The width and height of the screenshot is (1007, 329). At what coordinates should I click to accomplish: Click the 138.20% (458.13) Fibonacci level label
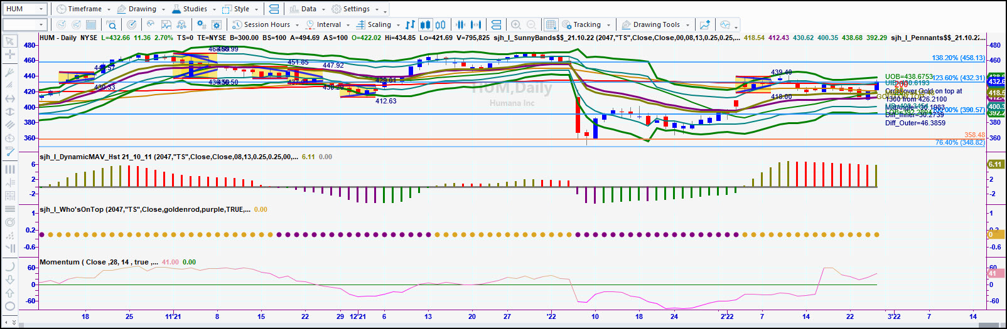tap(958, 58)
